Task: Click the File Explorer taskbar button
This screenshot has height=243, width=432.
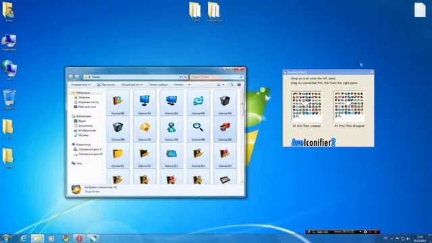Action: pyautogui.click(x=38, y=238)
